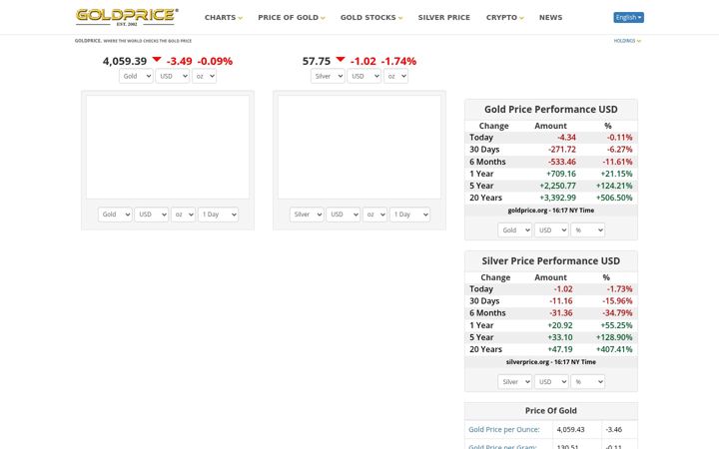Open Gold dropdown below gold chart
This screenshot has width=719, height=449.
tap(115, 215)
